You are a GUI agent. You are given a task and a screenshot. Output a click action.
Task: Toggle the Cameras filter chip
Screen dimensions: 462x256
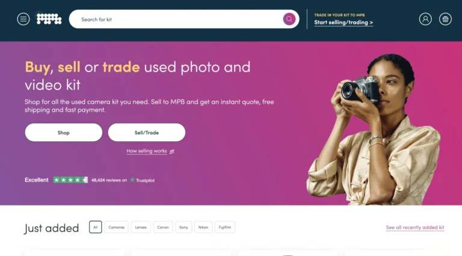pos(116,227)
